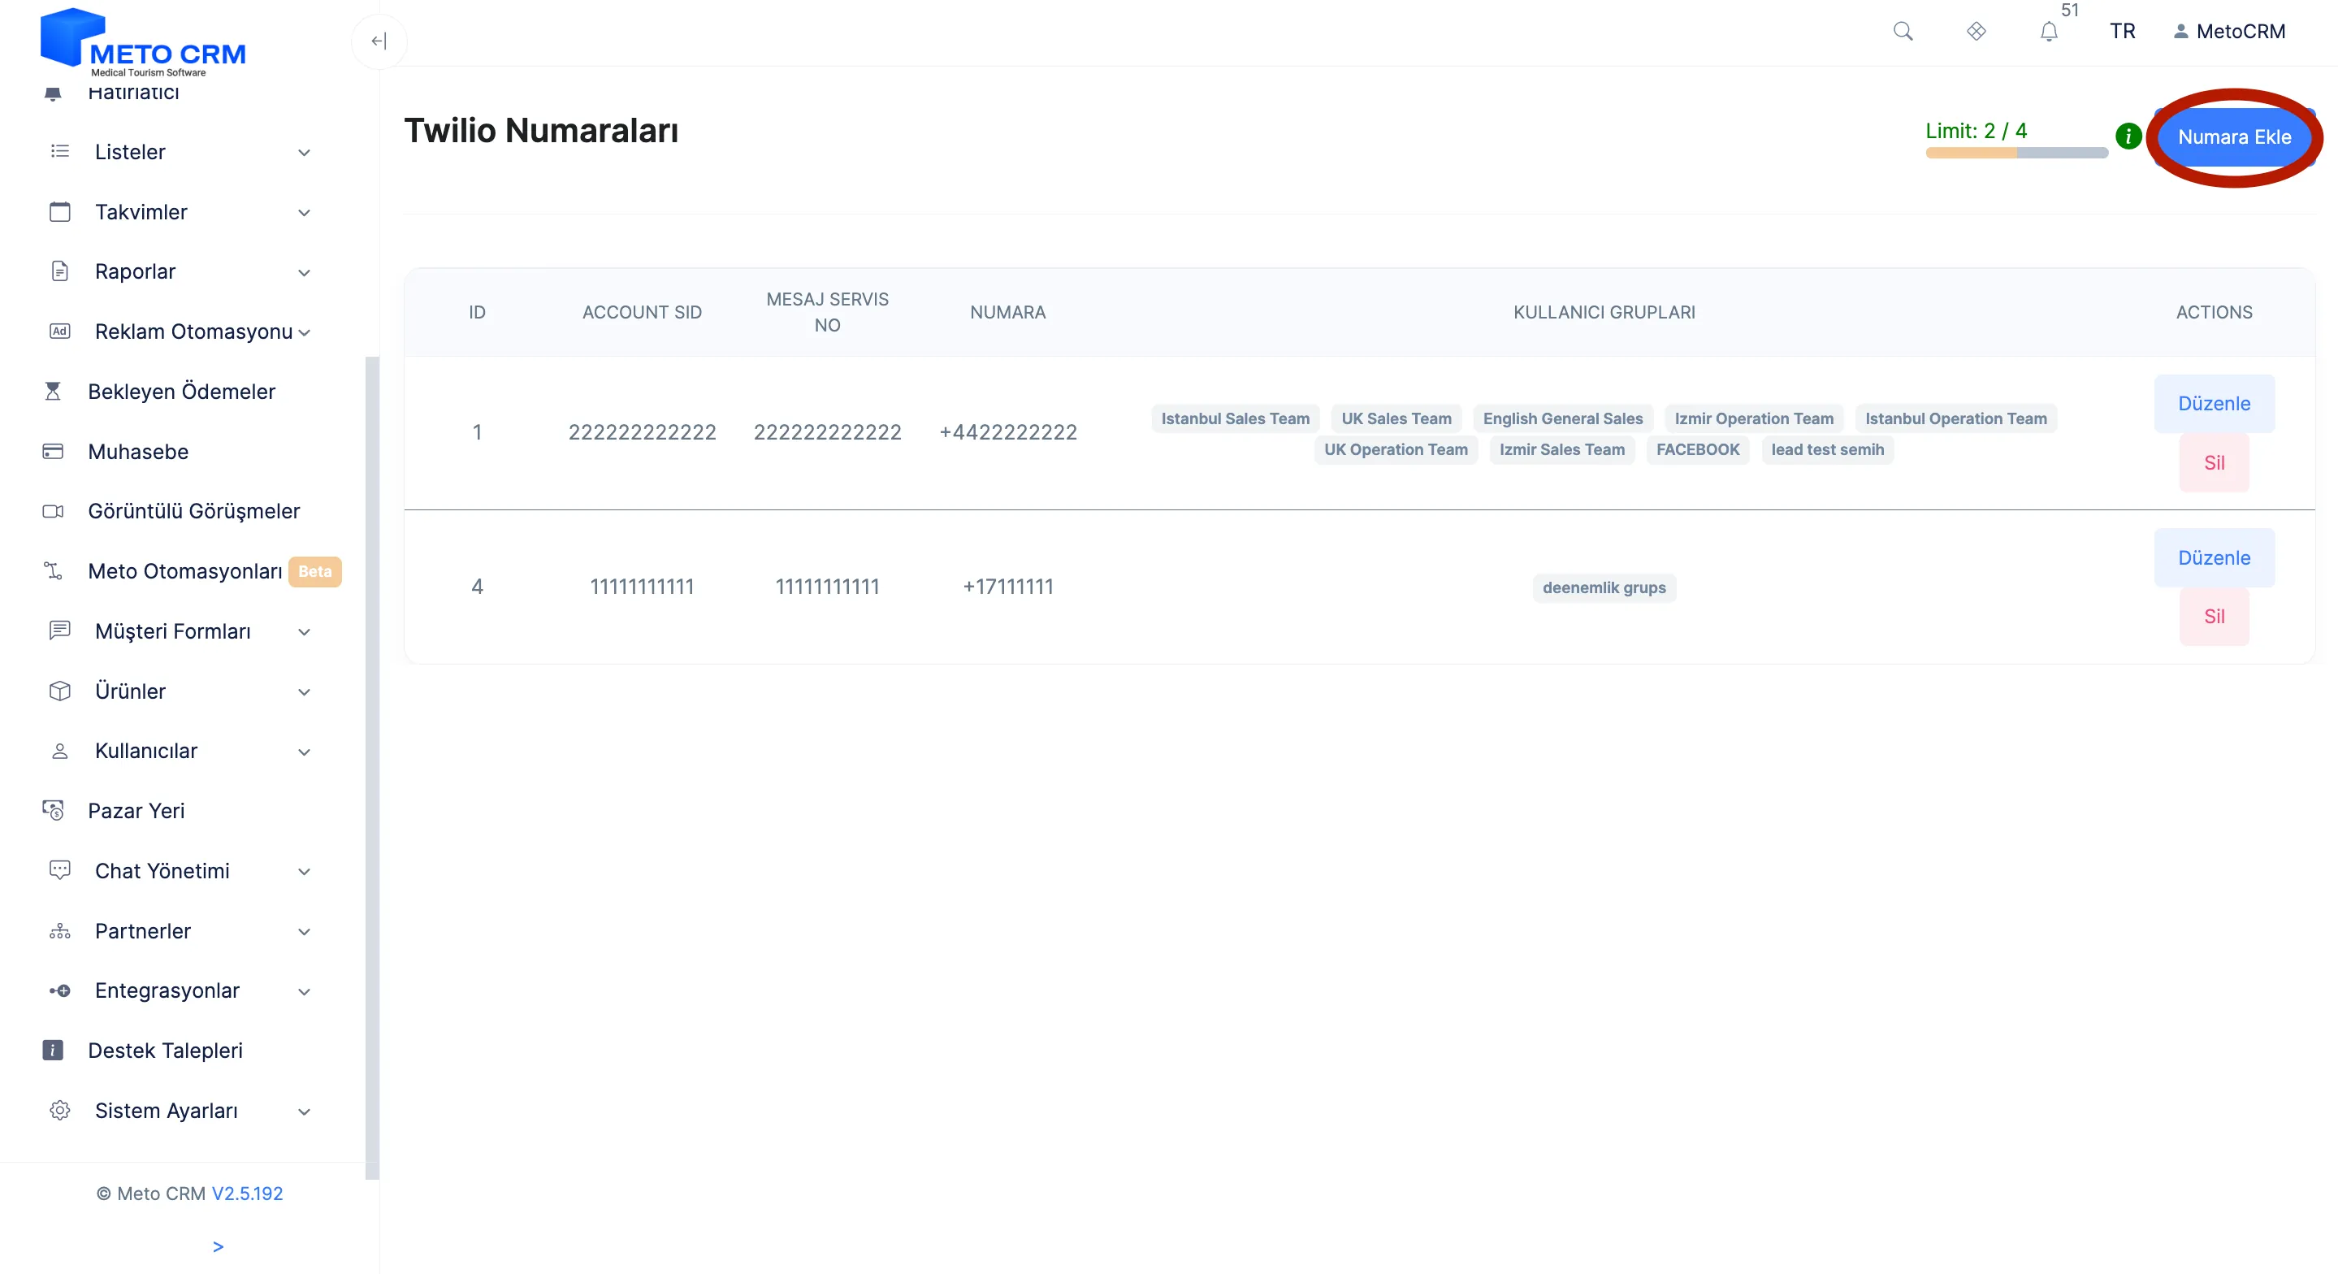This screenshot has height=1274, width=2338.
Task: Click the Meto Otomasyonları flow icon
Action: point(53,571)
